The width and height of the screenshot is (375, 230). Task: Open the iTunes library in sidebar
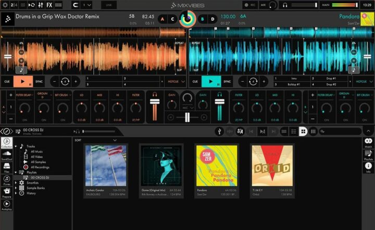7,181
